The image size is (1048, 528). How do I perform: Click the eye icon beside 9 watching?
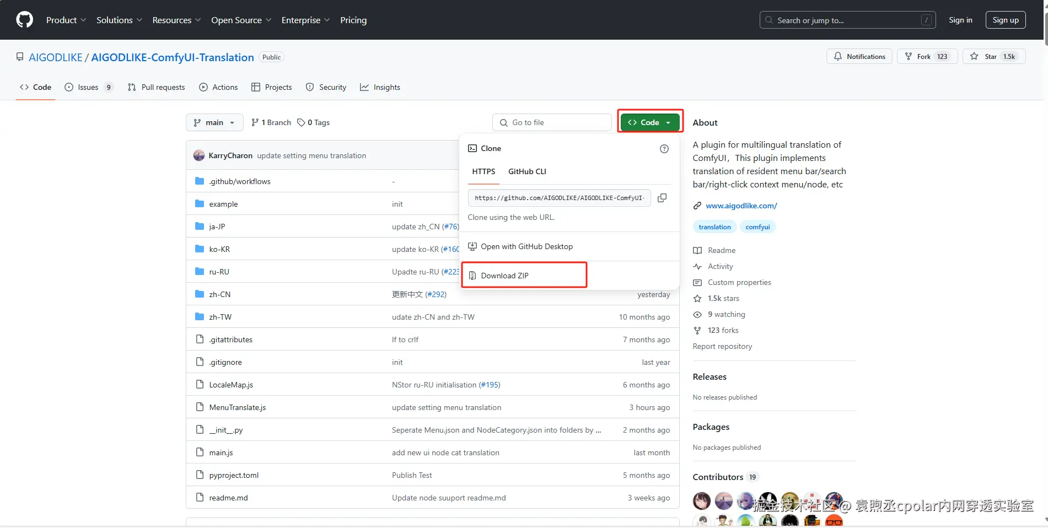coord(697,314)
